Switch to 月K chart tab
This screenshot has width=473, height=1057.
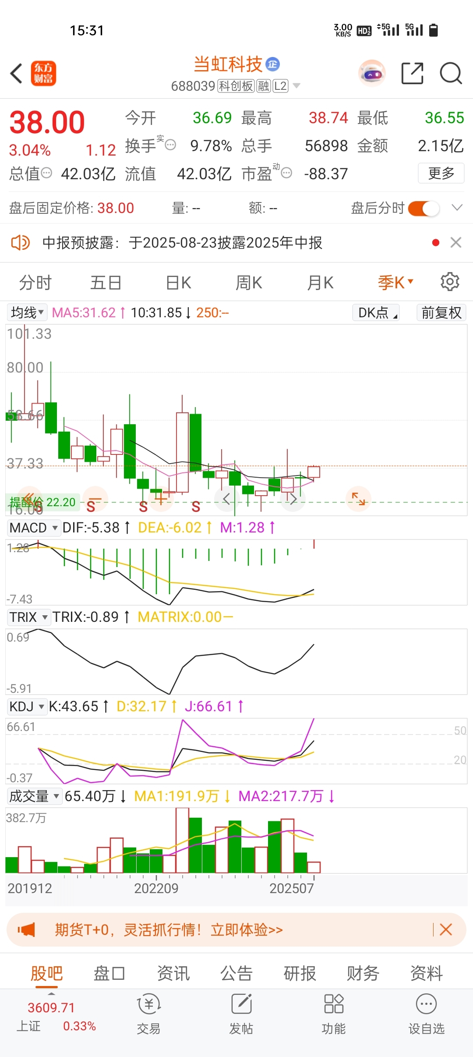(x=320, y=283)
